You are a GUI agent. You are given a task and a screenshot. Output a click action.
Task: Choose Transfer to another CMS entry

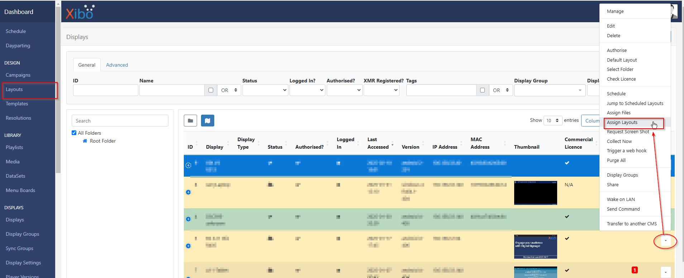(x=632, y=224)
